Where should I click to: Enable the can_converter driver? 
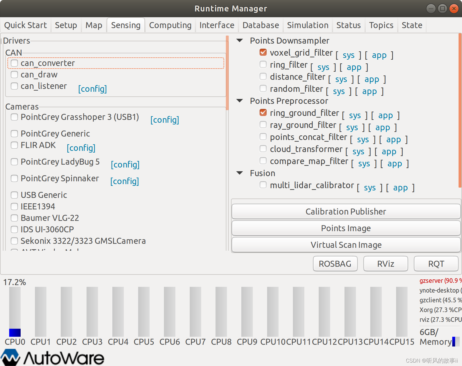click(14, 63)
